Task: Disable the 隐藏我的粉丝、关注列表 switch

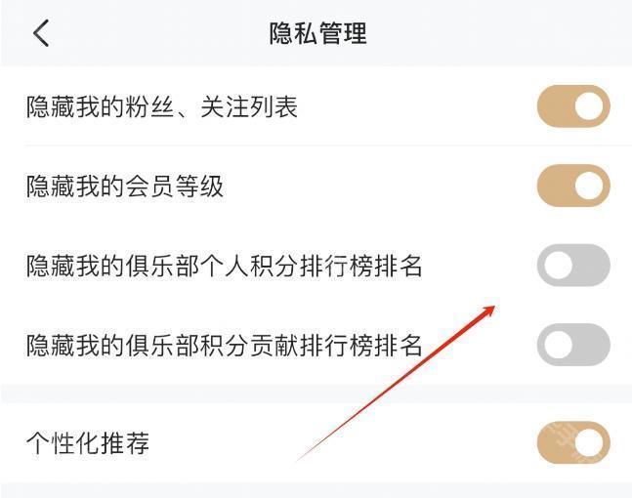Action: (x=573, y=106)
